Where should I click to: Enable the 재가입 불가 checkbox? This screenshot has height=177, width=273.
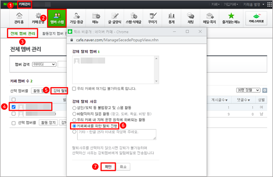tap(75, 88)
